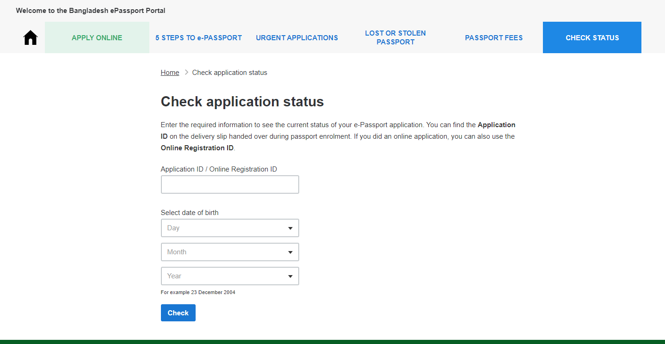This screenshot has width=665, height=344.
Task: Select the 'Select date of birth' label
Action: (x=190, y=213)
